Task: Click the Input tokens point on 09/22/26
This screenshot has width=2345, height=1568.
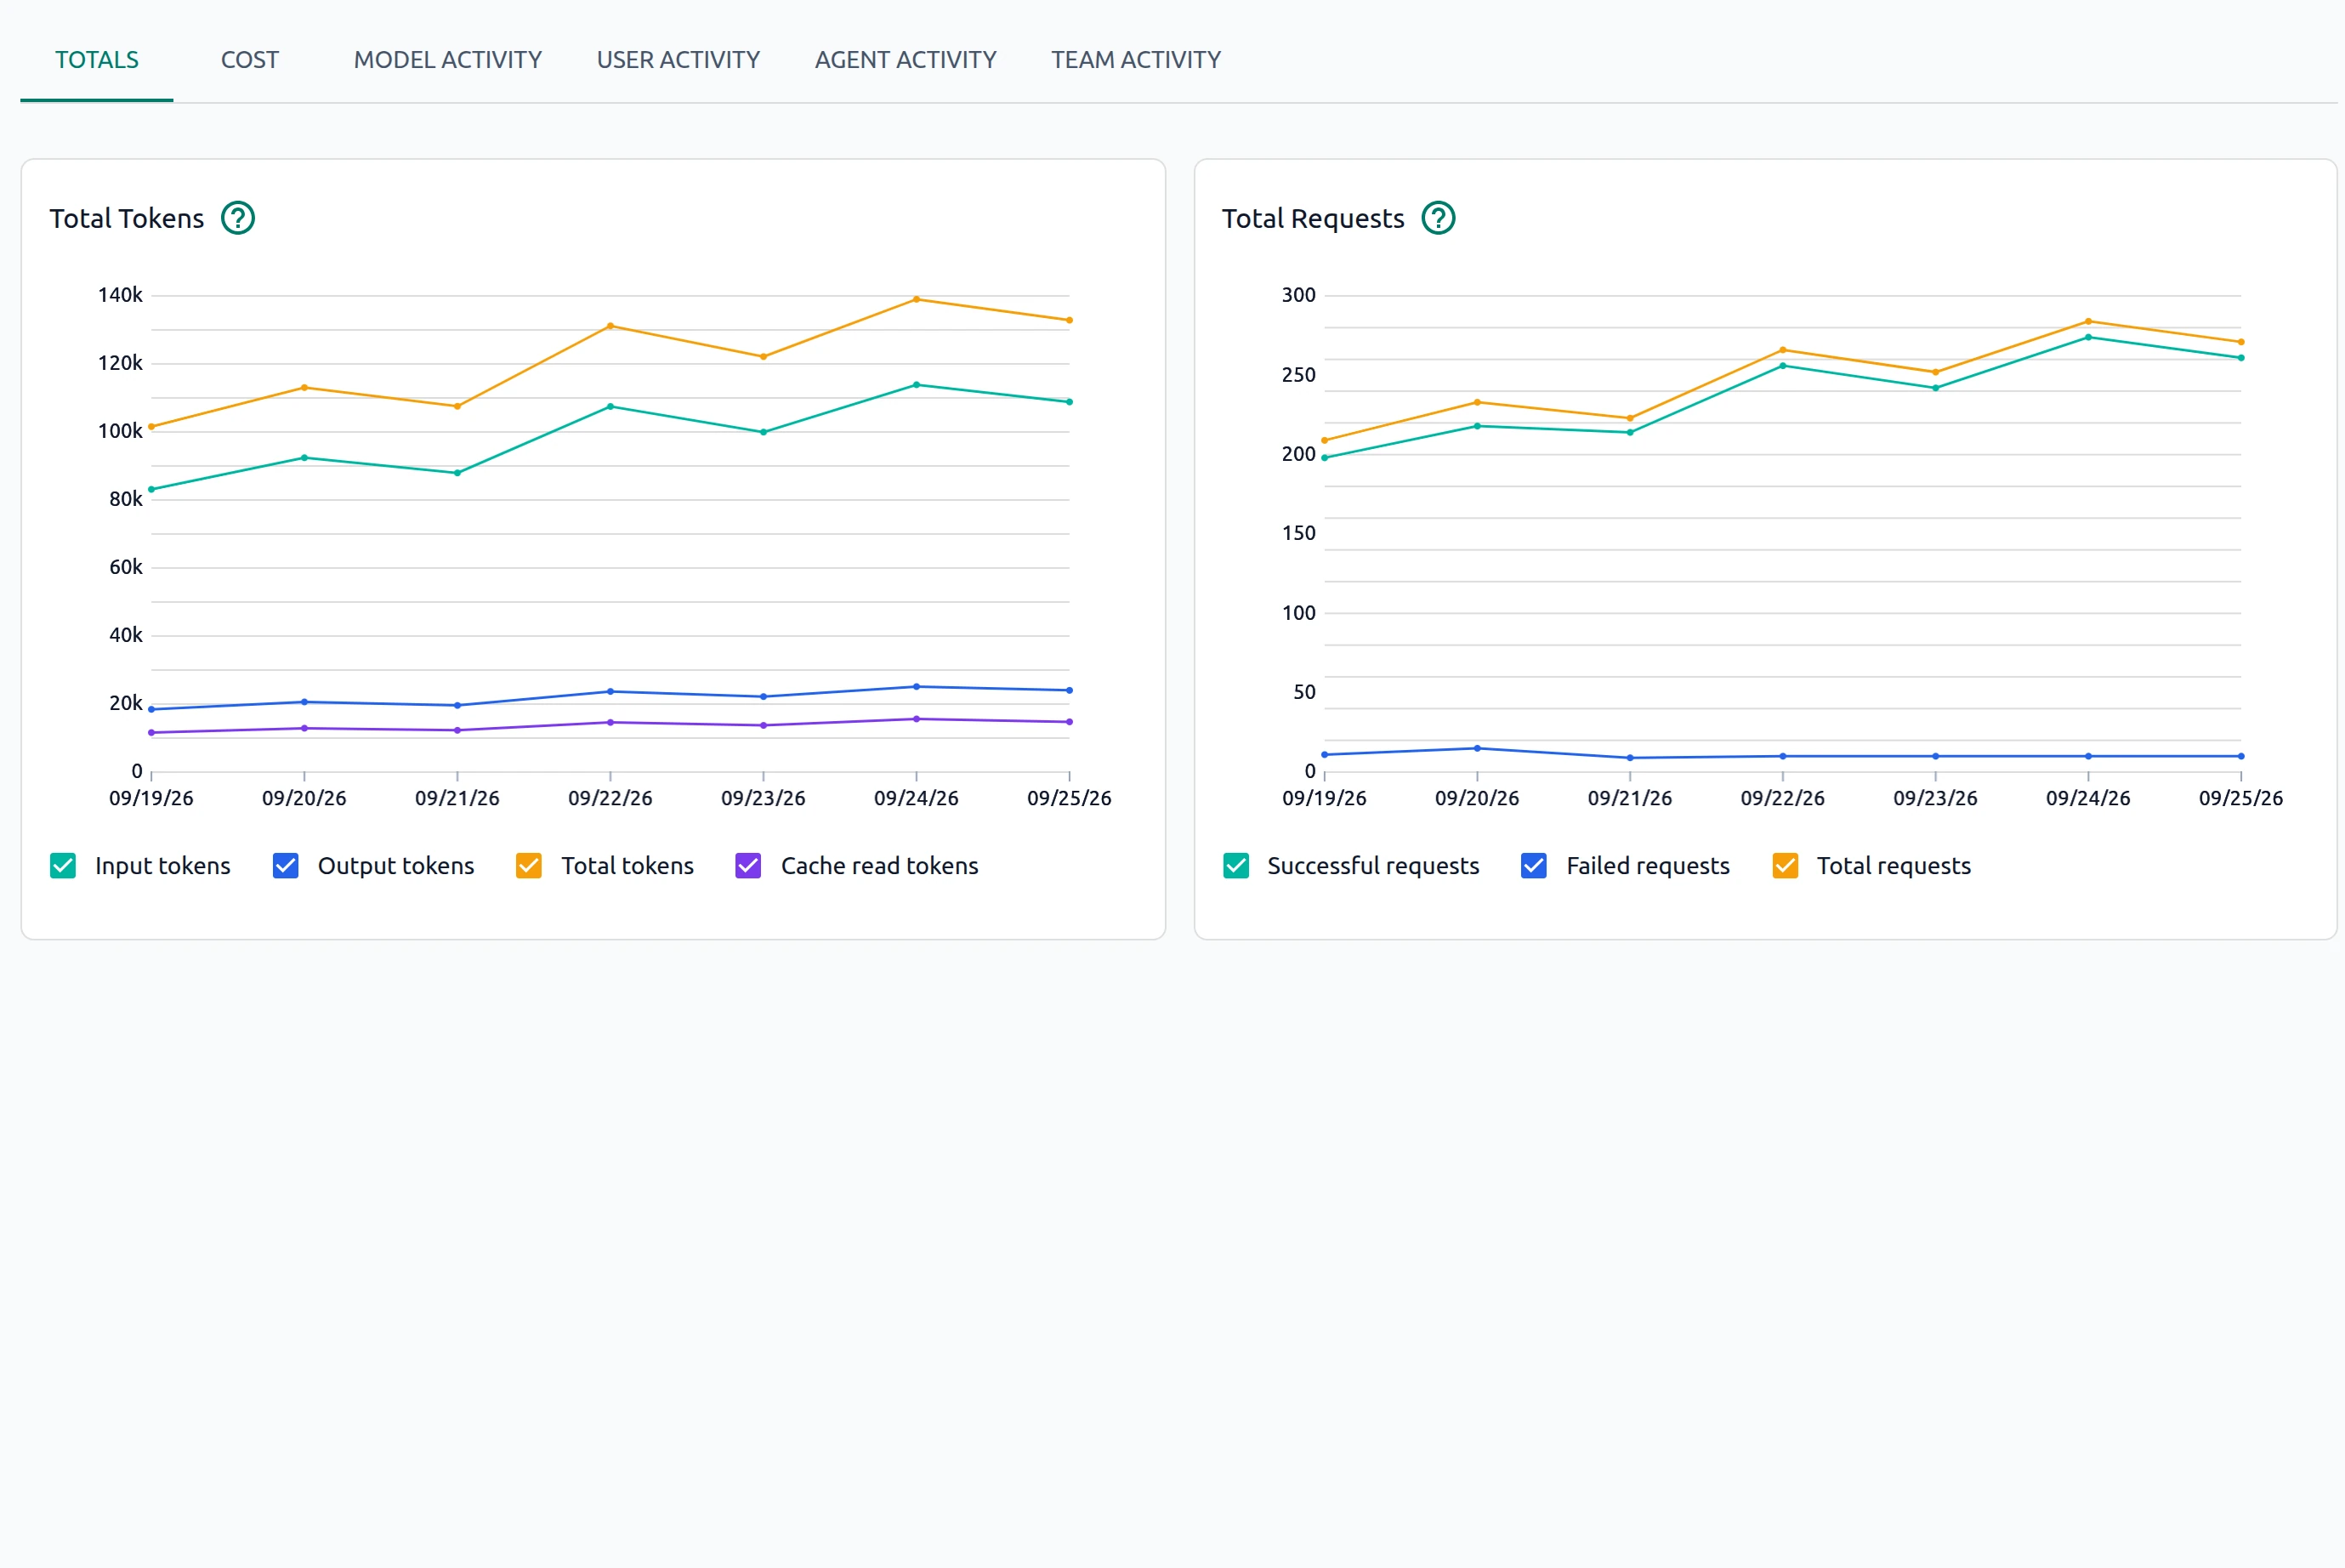Action: pos(610,407)
